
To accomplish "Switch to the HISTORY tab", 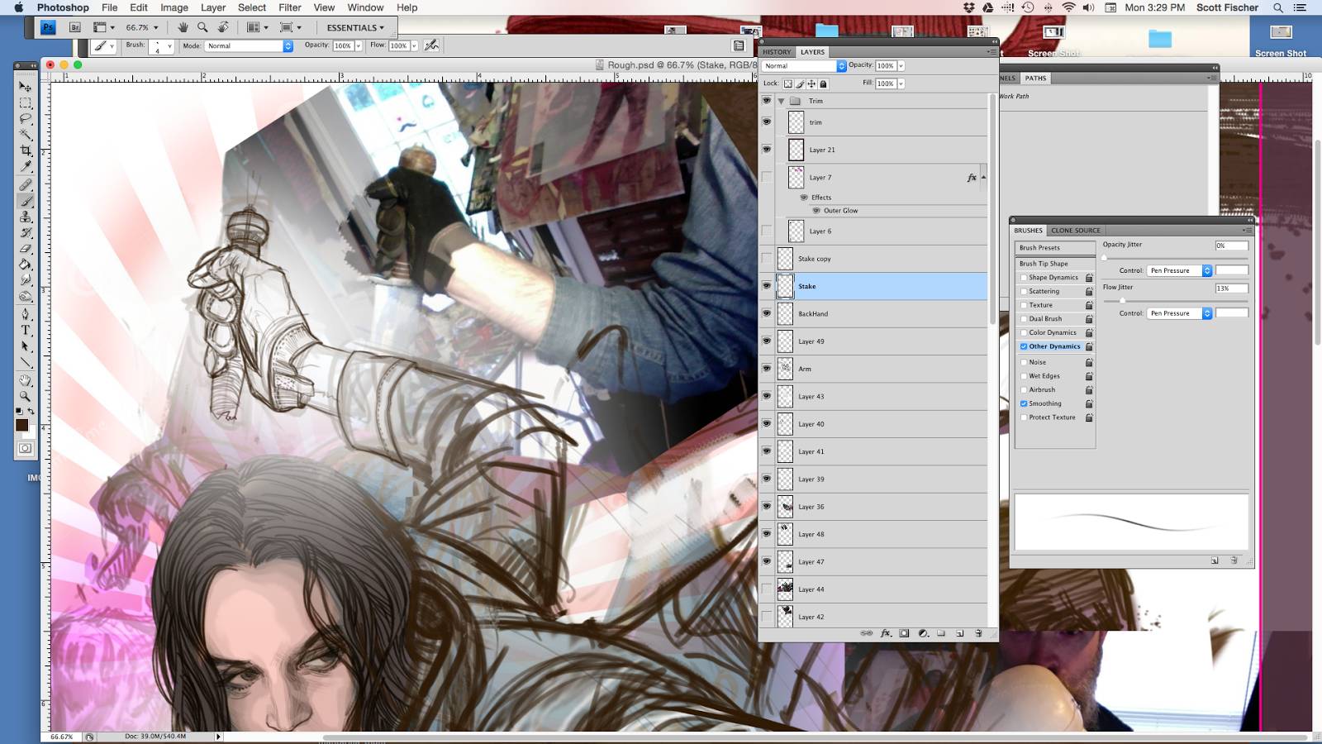I will click(777, 51).
